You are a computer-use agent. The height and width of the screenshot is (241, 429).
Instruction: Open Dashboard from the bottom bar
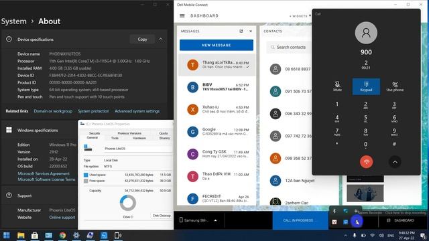coord(401,220)
